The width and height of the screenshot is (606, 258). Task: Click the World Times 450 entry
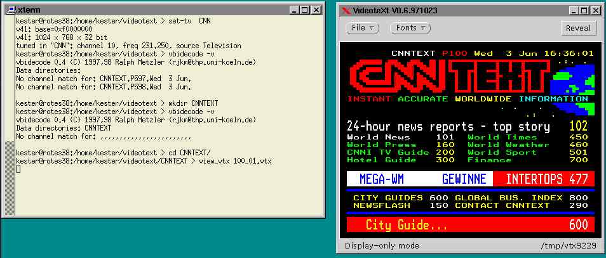tap(528, 137)
